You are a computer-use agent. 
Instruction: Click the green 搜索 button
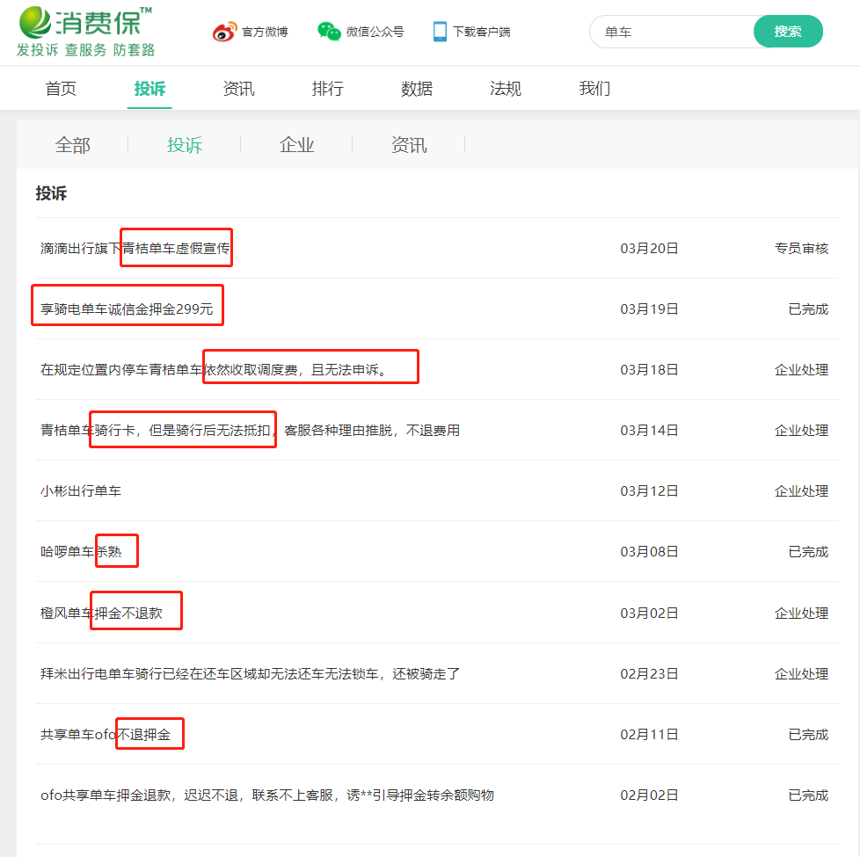coord(788,32)
